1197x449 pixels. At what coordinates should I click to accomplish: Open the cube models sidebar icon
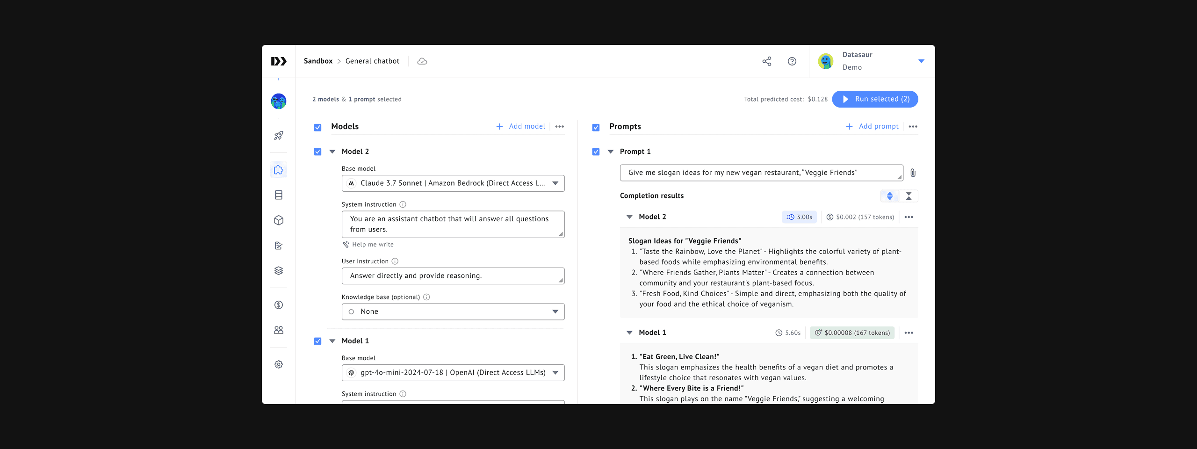click(x=279, y=220)
